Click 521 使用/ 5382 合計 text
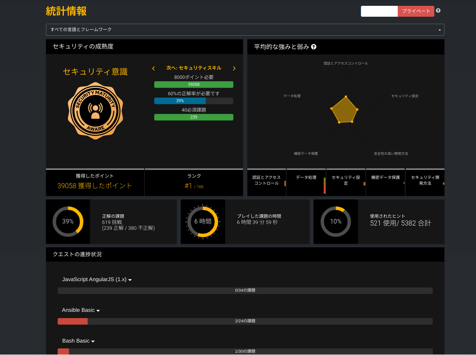The height and width of the screenshot is (355, 476). tap(400, 223)
